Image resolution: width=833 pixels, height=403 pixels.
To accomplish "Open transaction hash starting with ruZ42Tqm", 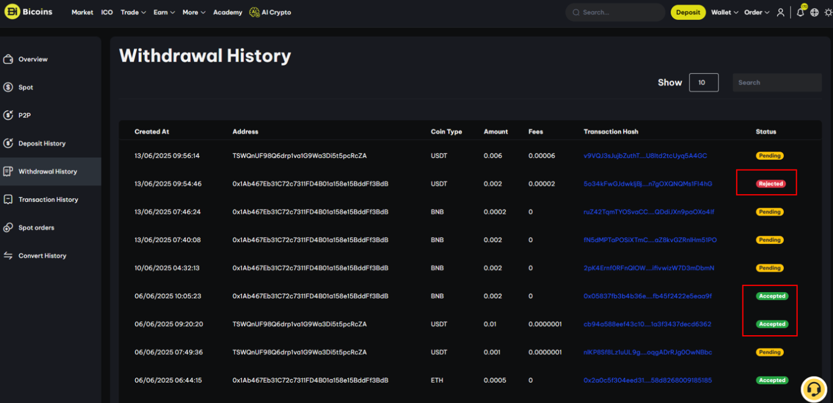I will 649,212.
